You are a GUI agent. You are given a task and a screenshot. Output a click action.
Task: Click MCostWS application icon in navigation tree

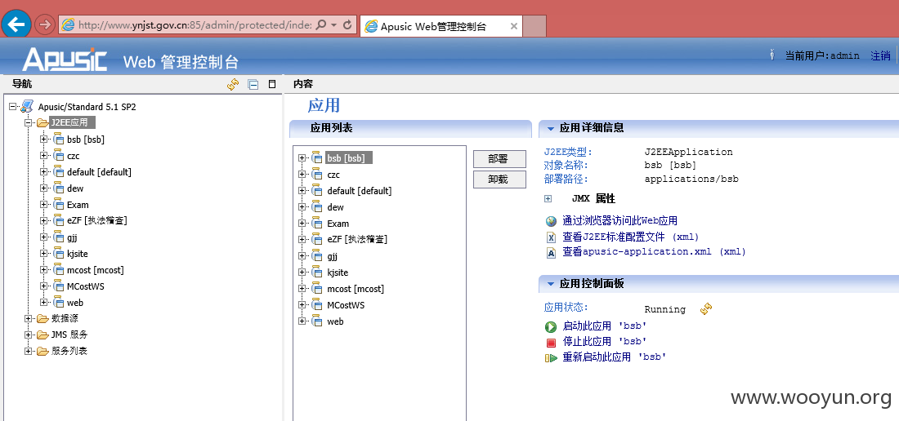pos(59,286)
